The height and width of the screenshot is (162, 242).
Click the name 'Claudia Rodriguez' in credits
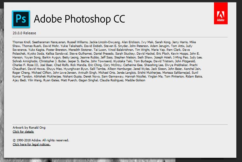111,80
